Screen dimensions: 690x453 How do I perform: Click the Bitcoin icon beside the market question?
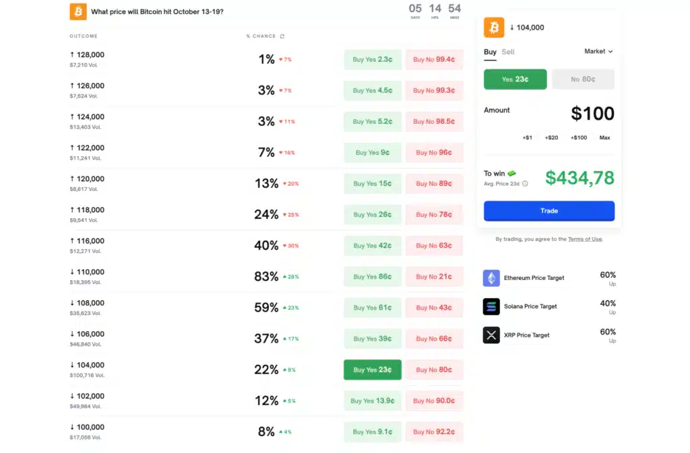click(x=76, y=11)
